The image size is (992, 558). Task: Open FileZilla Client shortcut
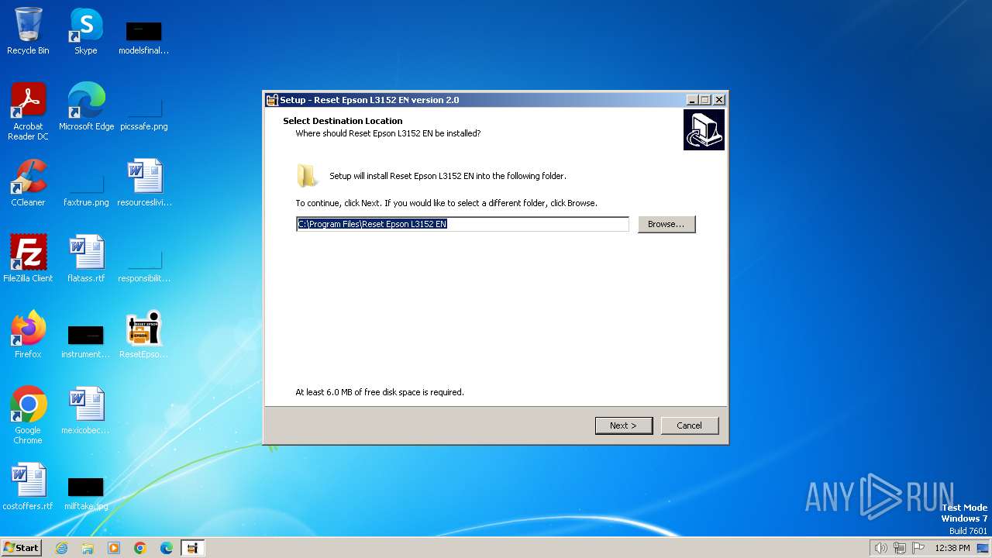[x=28, y=259]
